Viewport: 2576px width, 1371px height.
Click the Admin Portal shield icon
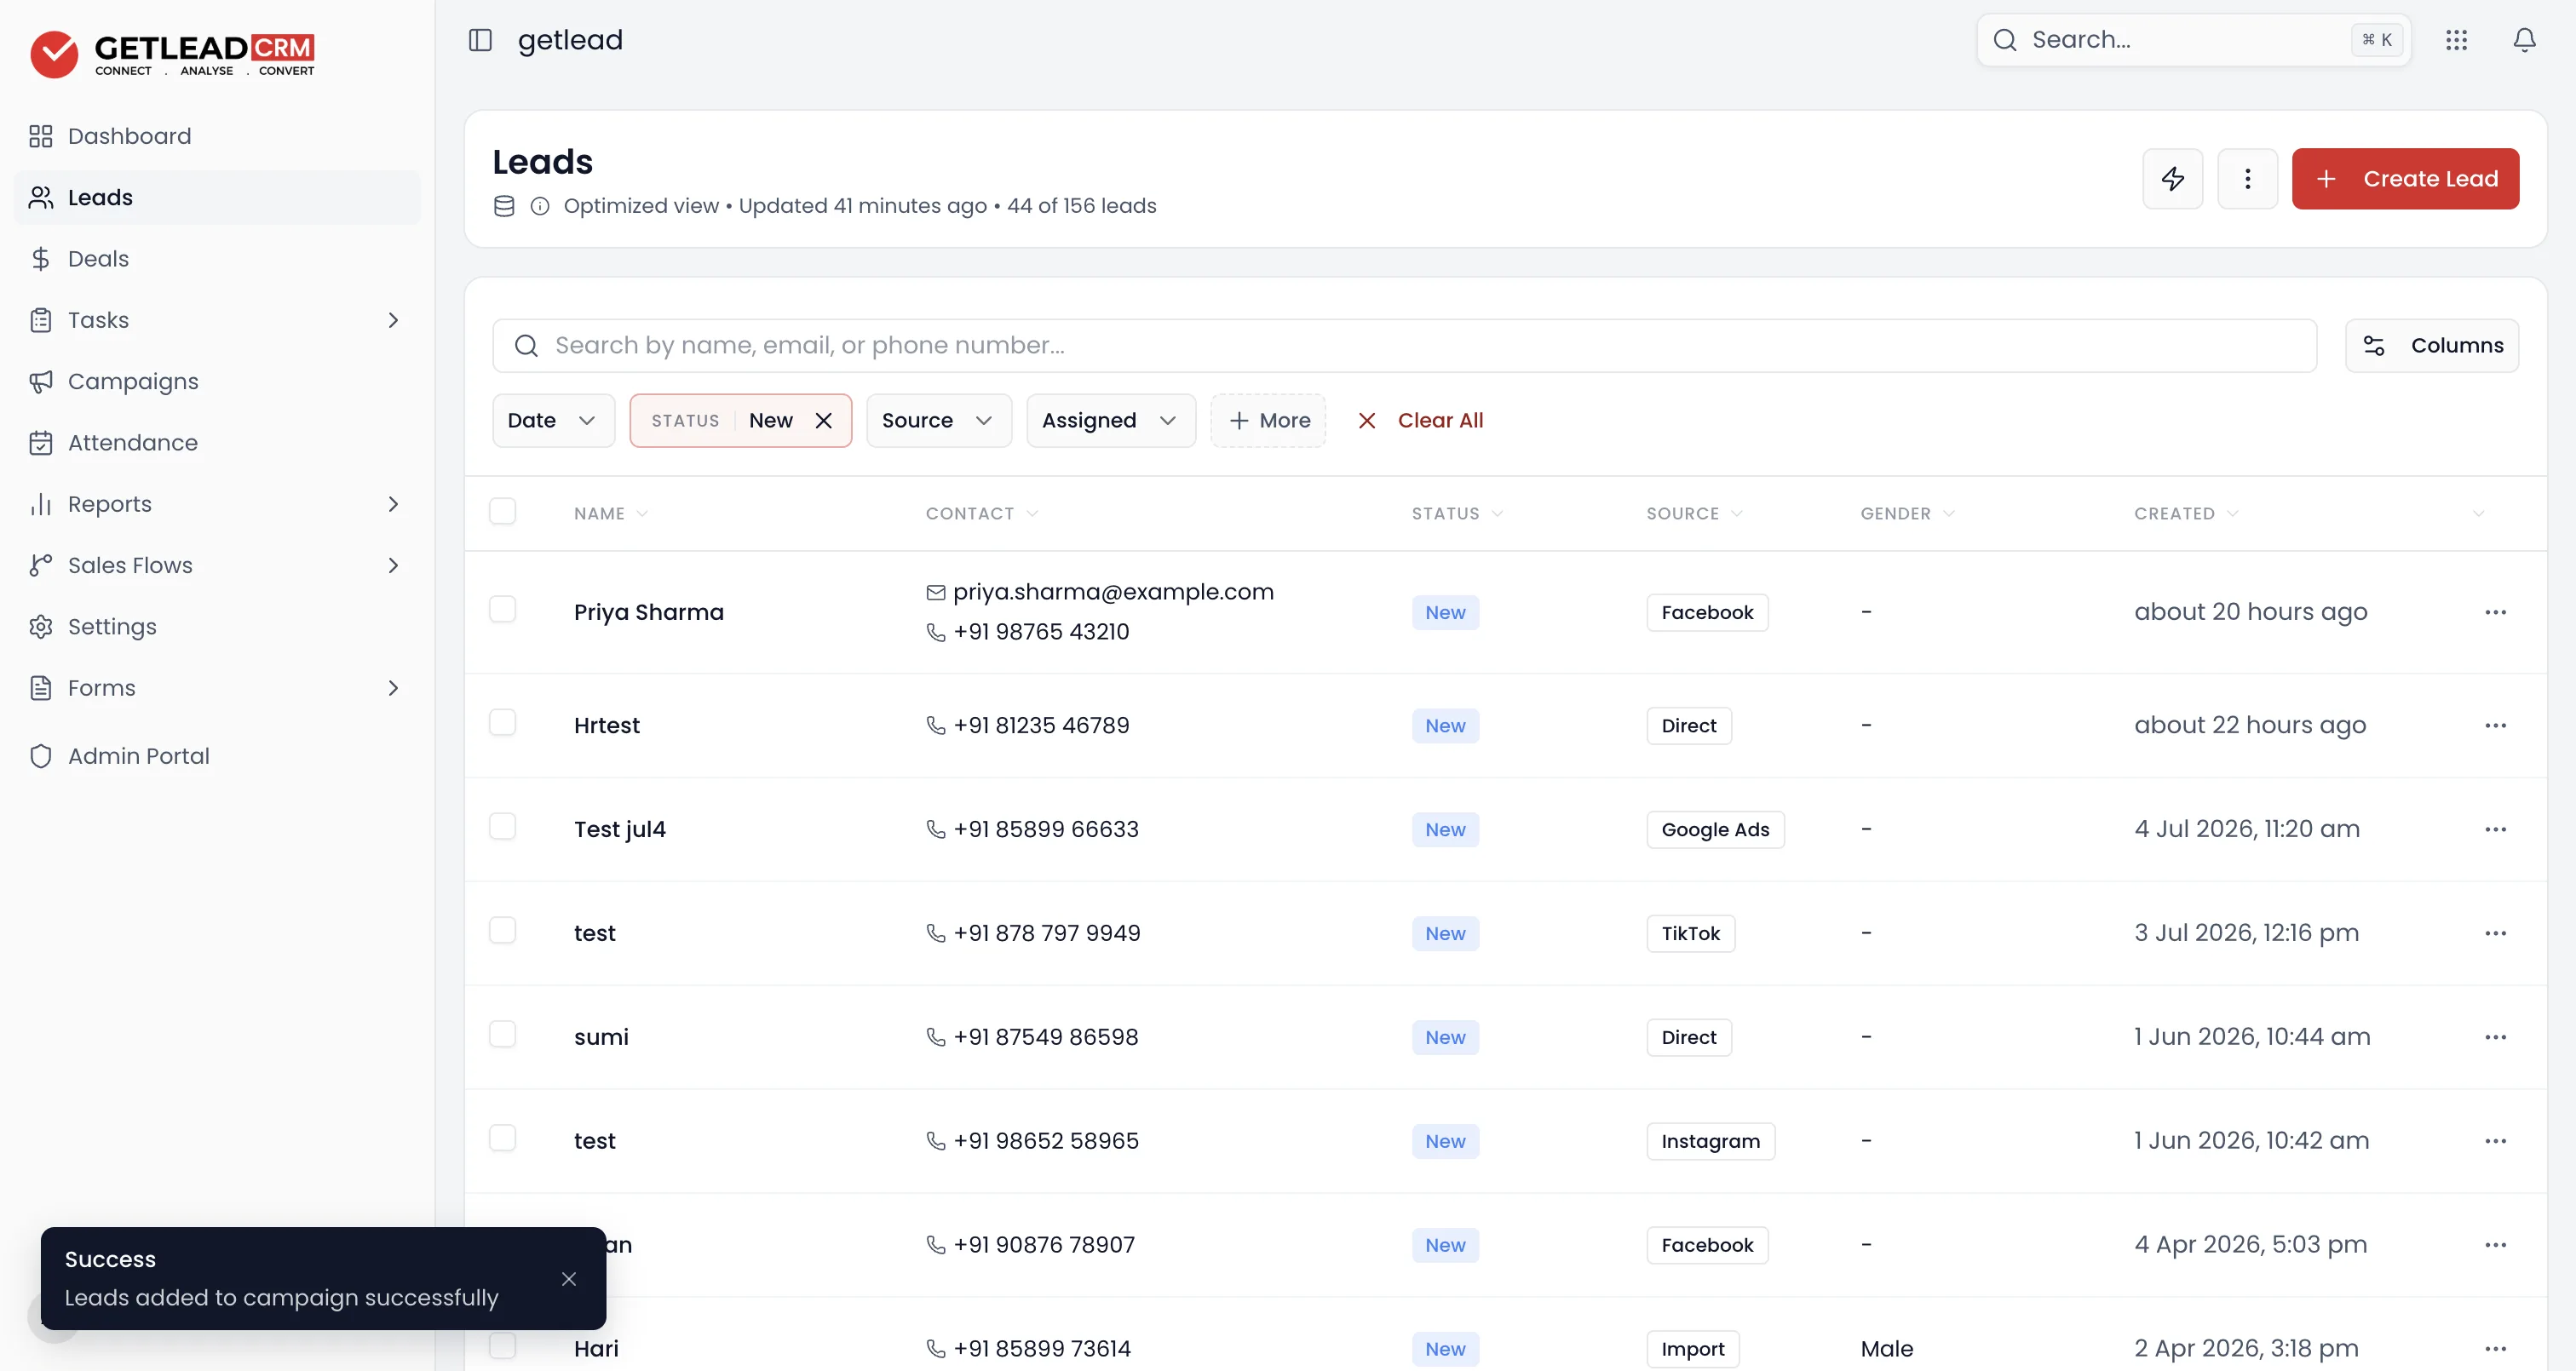(x=41, y=757)
